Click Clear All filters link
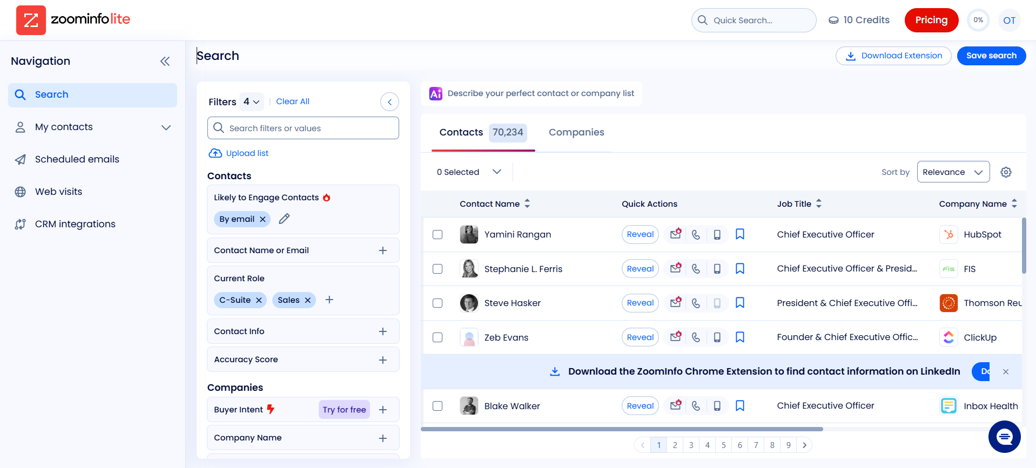The image size is (1036, 468). tap(293, 101)
